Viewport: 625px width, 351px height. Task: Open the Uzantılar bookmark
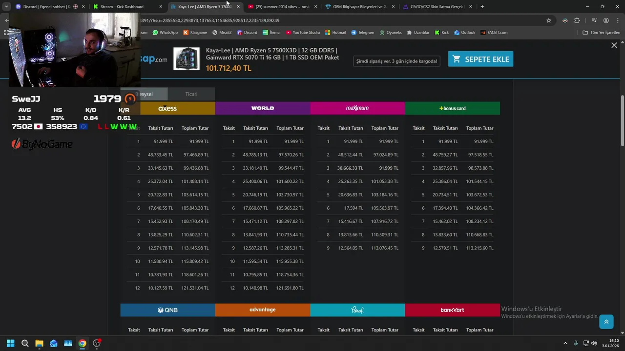[418, 33]
